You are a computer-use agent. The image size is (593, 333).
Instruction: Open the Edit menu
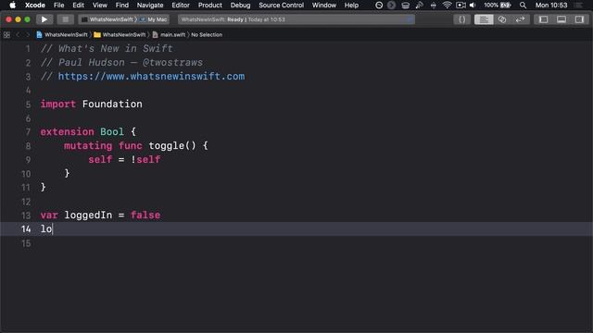pos(78,5)
